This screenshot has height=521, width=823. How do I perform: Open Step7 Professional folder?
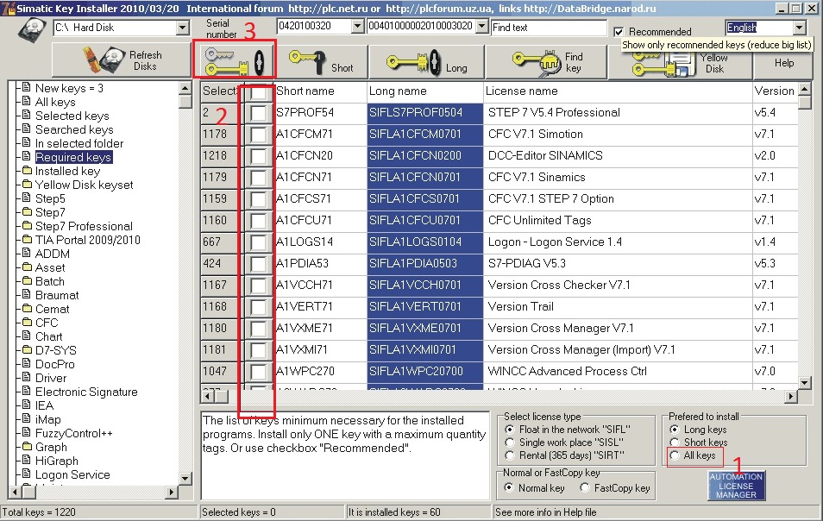(84, 226)
